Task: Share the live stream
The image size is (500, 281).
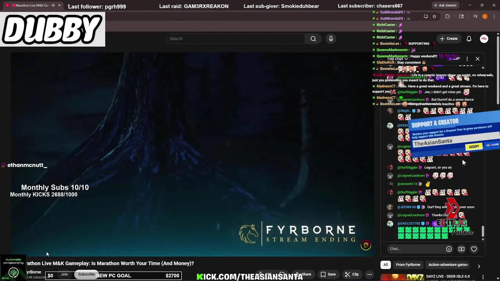Action: click(x=303, y=274)
